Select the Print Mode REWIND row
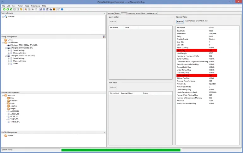 tap(197, 84)
